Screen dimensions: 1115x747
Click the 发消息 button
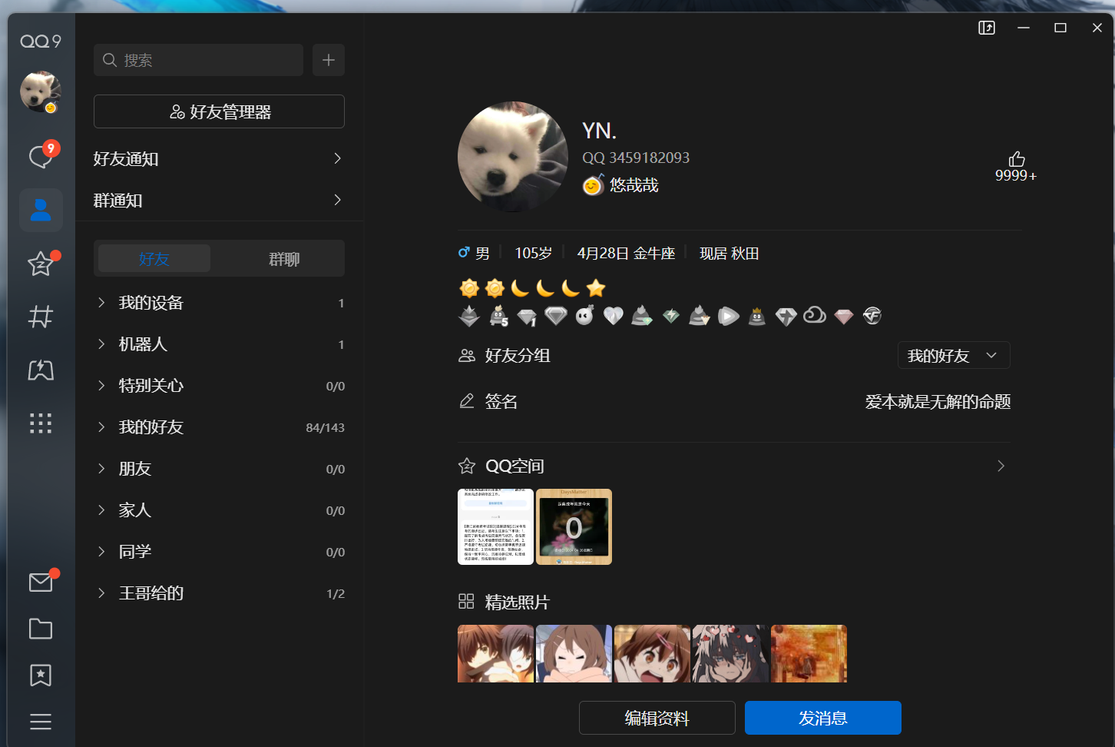[x=823, y=718]
